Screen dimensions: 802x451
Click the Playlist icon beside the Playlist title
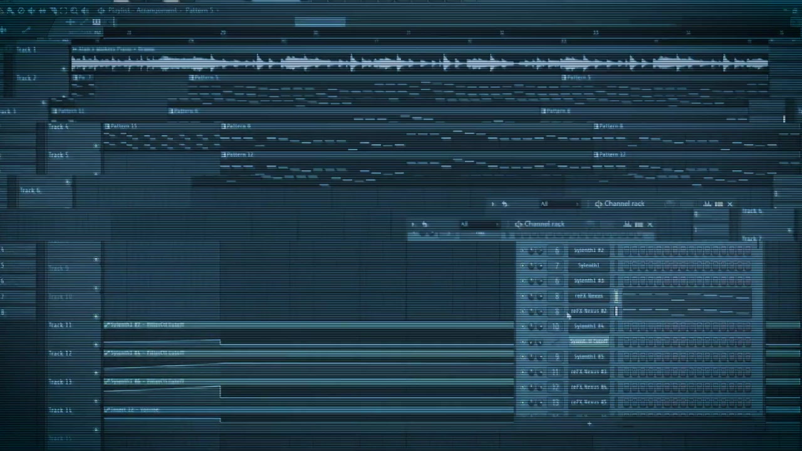click(102, 11)
